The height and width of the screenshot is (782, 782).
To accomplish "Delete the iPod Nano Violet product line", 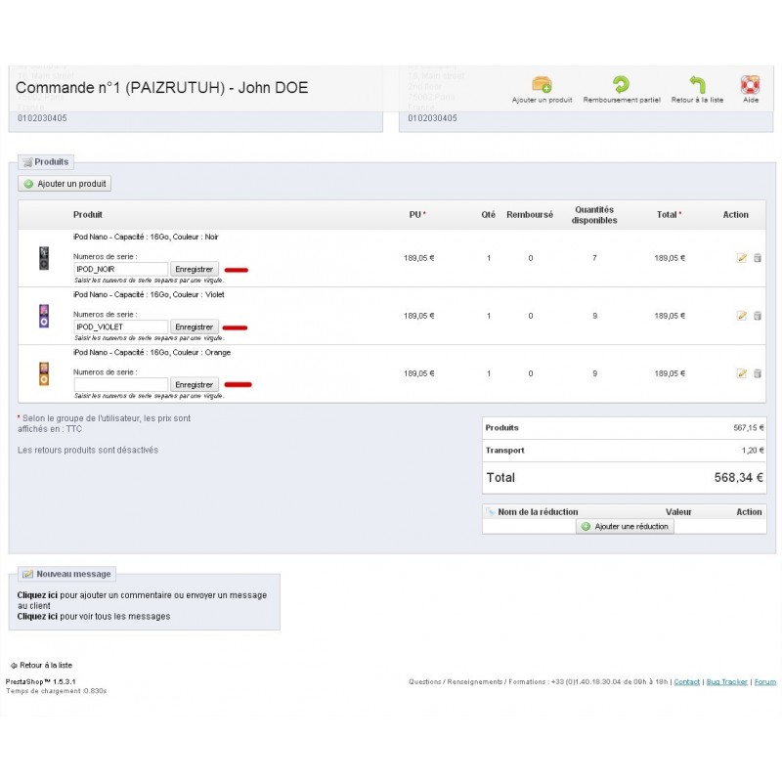I will coord(757,316).
